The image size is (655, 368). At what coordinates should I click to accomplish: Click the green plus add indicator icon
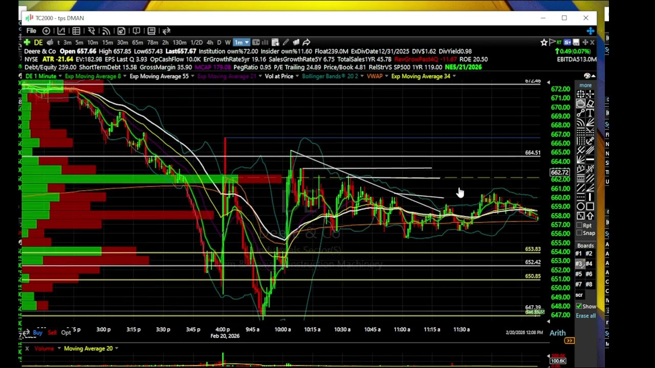tap(28, 42)
